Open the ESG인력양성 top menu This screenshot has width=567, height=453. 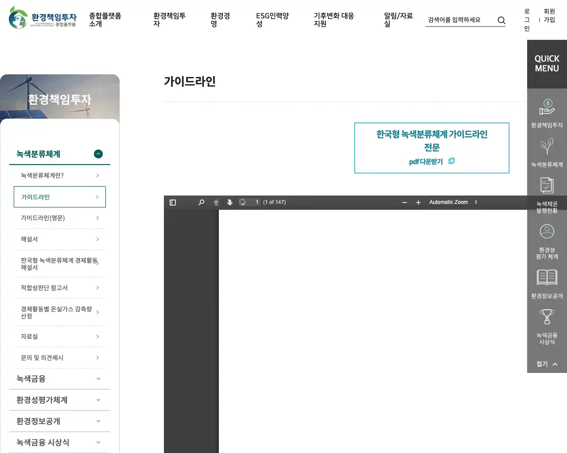coord(272,20)
